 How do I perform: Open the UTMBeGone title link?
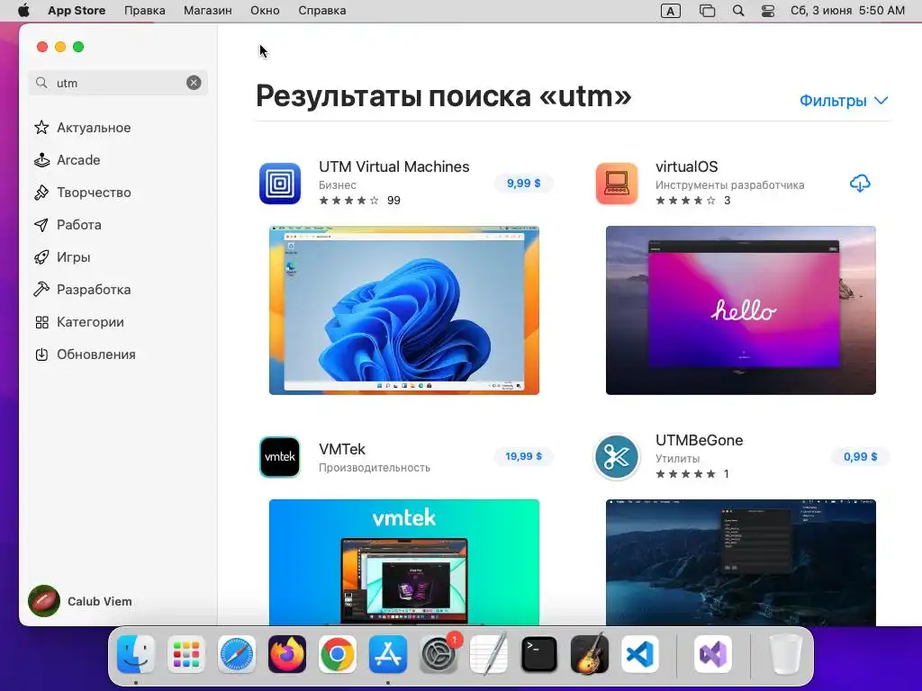[699, 440]
